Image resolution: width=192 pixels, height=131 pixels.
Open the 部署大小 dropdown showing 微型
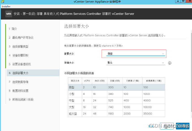pos(136,54)
